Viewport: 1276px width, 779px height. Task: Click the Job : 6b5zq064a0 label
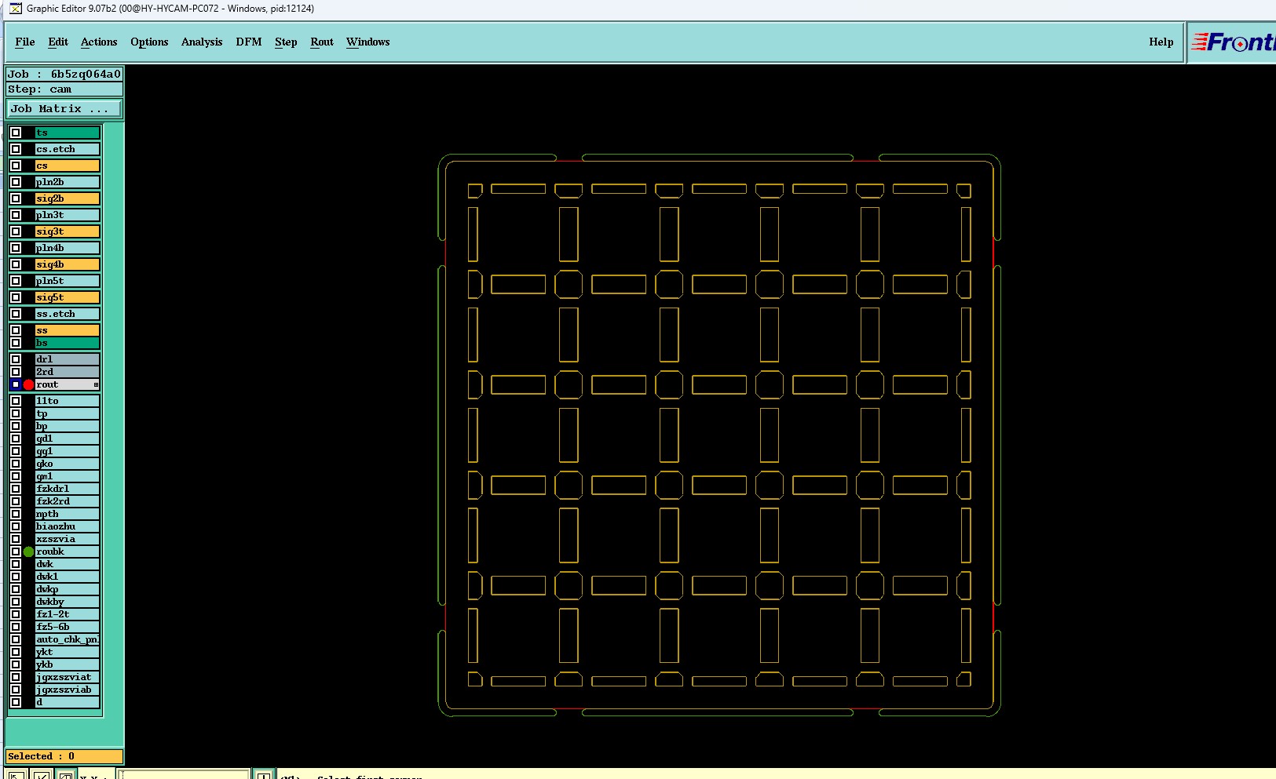[x=64, y=74]
